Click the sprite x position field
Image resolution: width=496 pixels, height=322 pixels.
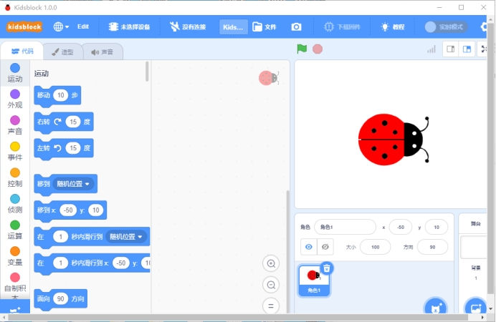(401, 227)
